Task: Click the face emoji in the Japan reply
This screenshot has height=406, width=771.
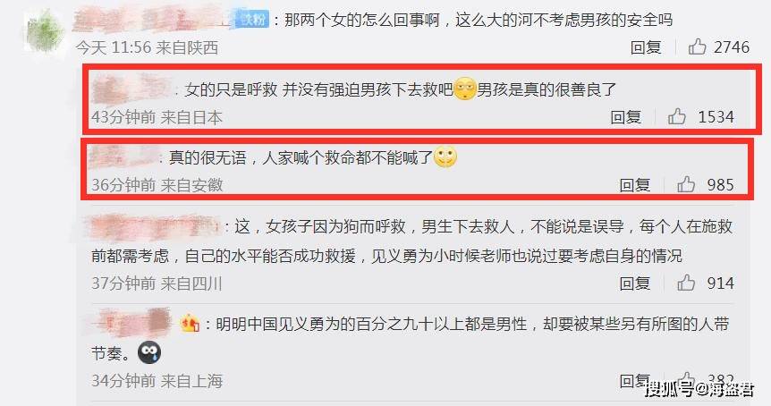Action: coord(464,89)
